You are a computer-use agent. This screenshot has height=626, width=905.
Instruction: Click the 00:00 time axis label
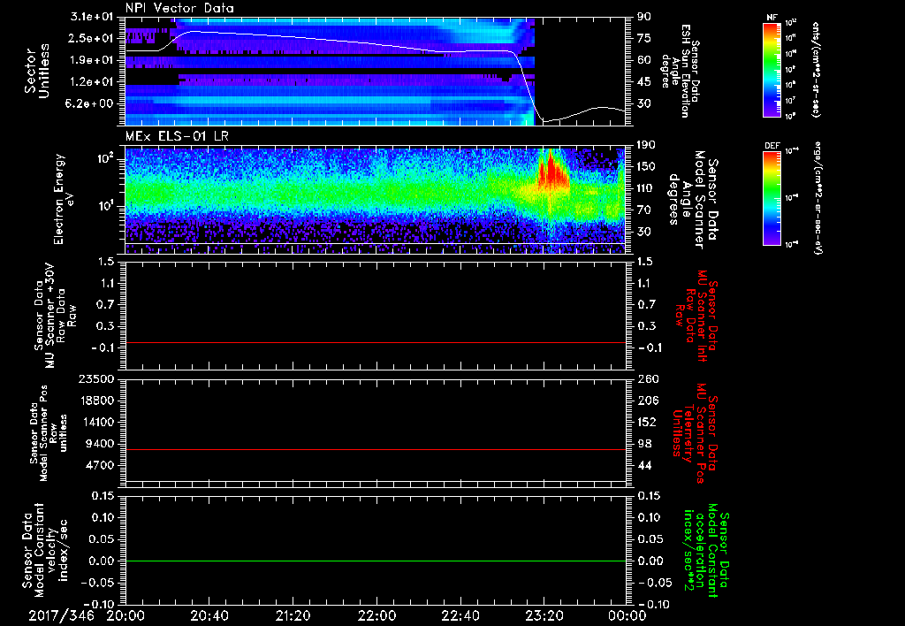point(627,615)
